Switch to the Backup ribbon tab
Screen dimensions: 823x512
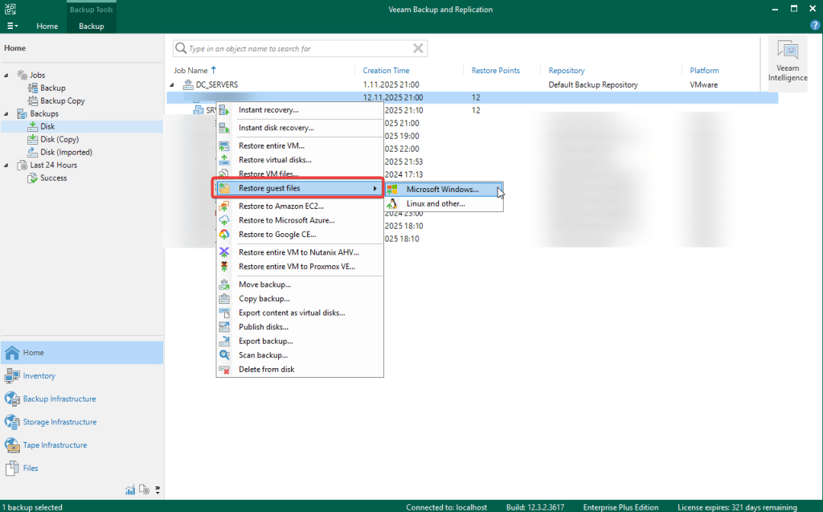click(x=92, y=26)
